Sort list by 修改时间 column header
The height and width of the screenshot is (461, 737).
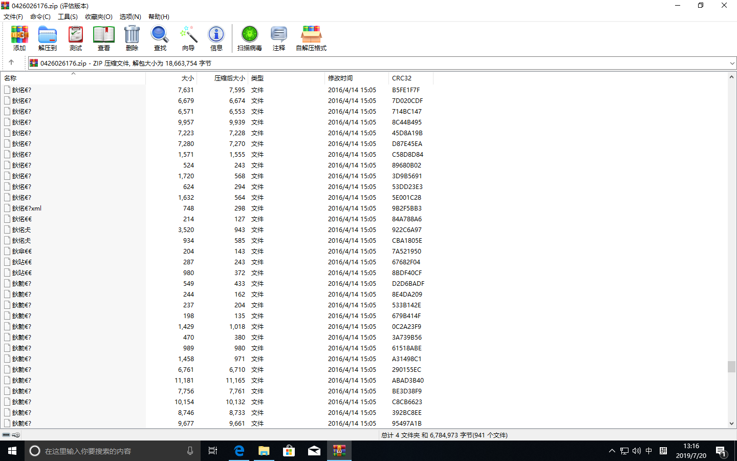pos(340,78)
